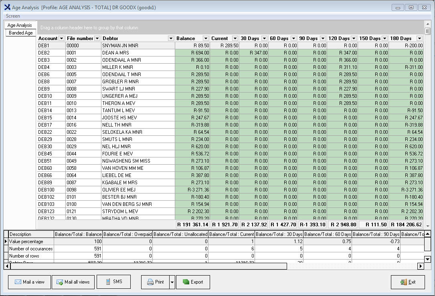Switch to the Banded Age tab
The height and width of the screenshot is (296, 435).
pos(21,33)
